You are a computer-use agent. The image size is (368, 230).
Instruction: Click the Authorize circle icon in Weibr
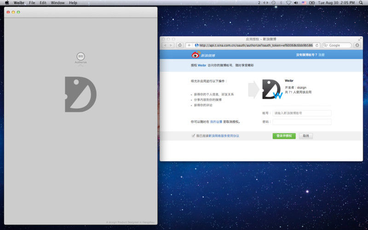point(81,56)
